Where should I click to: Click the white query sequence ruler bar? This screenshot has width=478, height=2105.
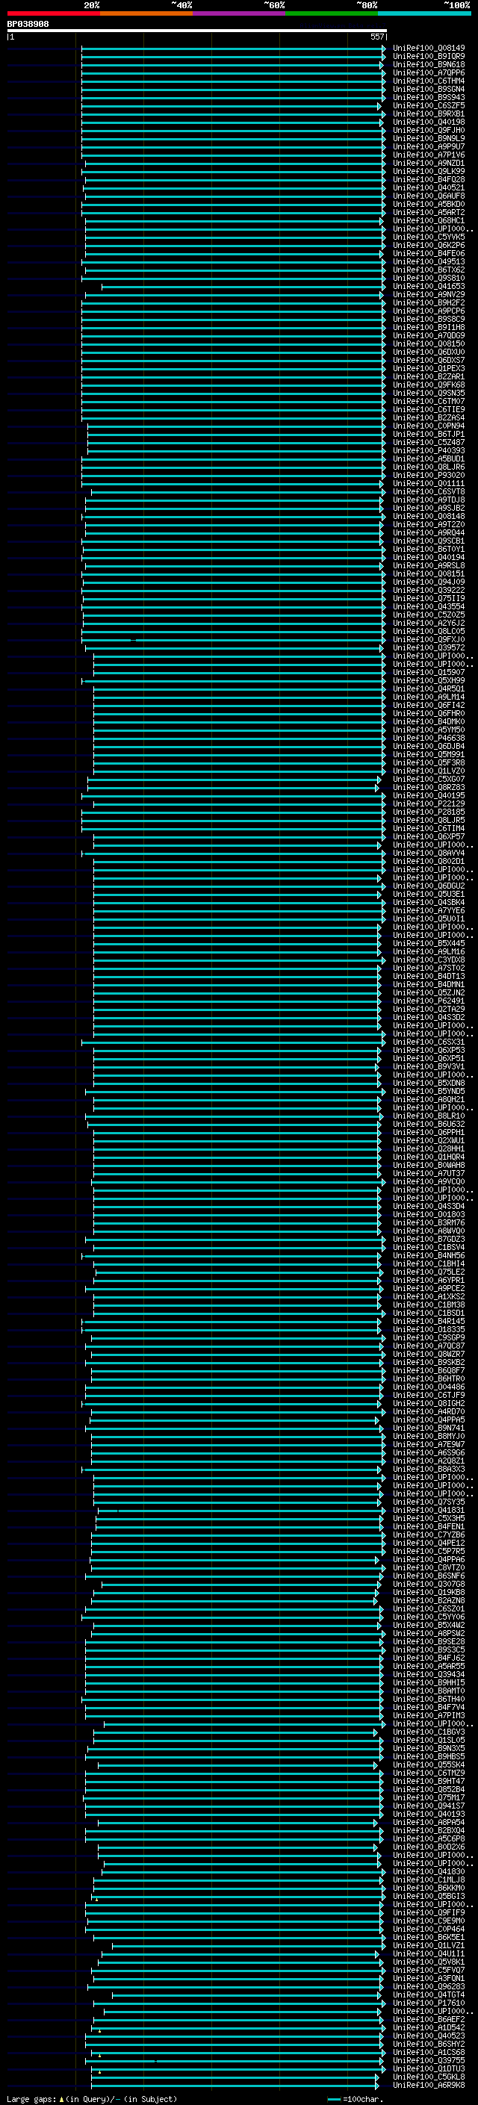197,30
